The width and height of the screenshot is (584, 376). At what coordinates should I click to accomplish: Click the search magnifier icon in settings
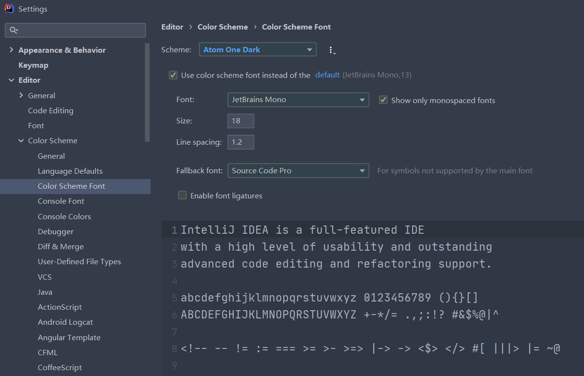point(14,30)
